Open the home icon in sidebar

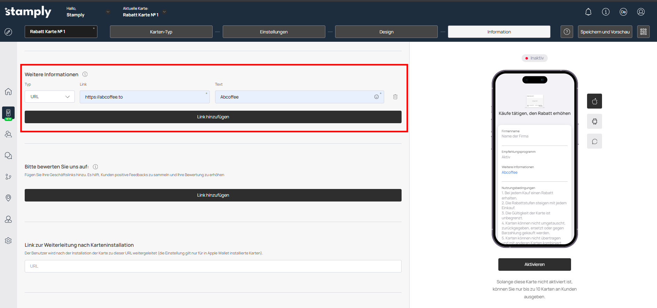(8, 92)
